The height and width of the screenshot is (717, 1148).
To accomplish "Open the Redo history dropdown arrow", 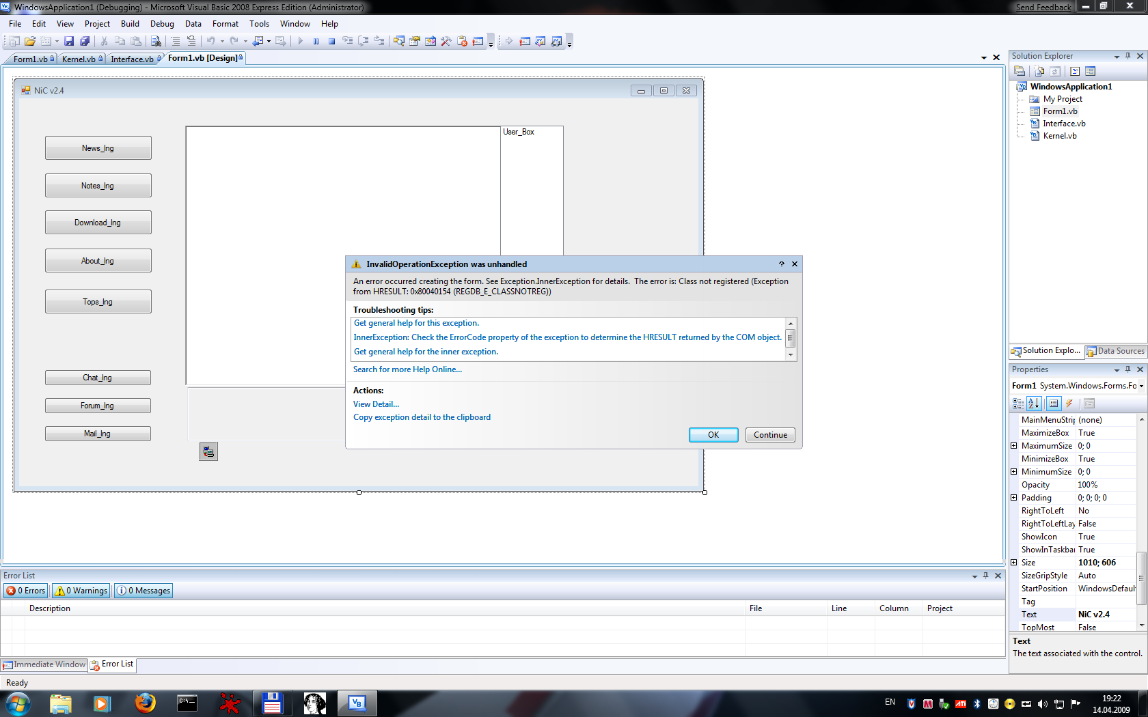I will click(245, 41).
